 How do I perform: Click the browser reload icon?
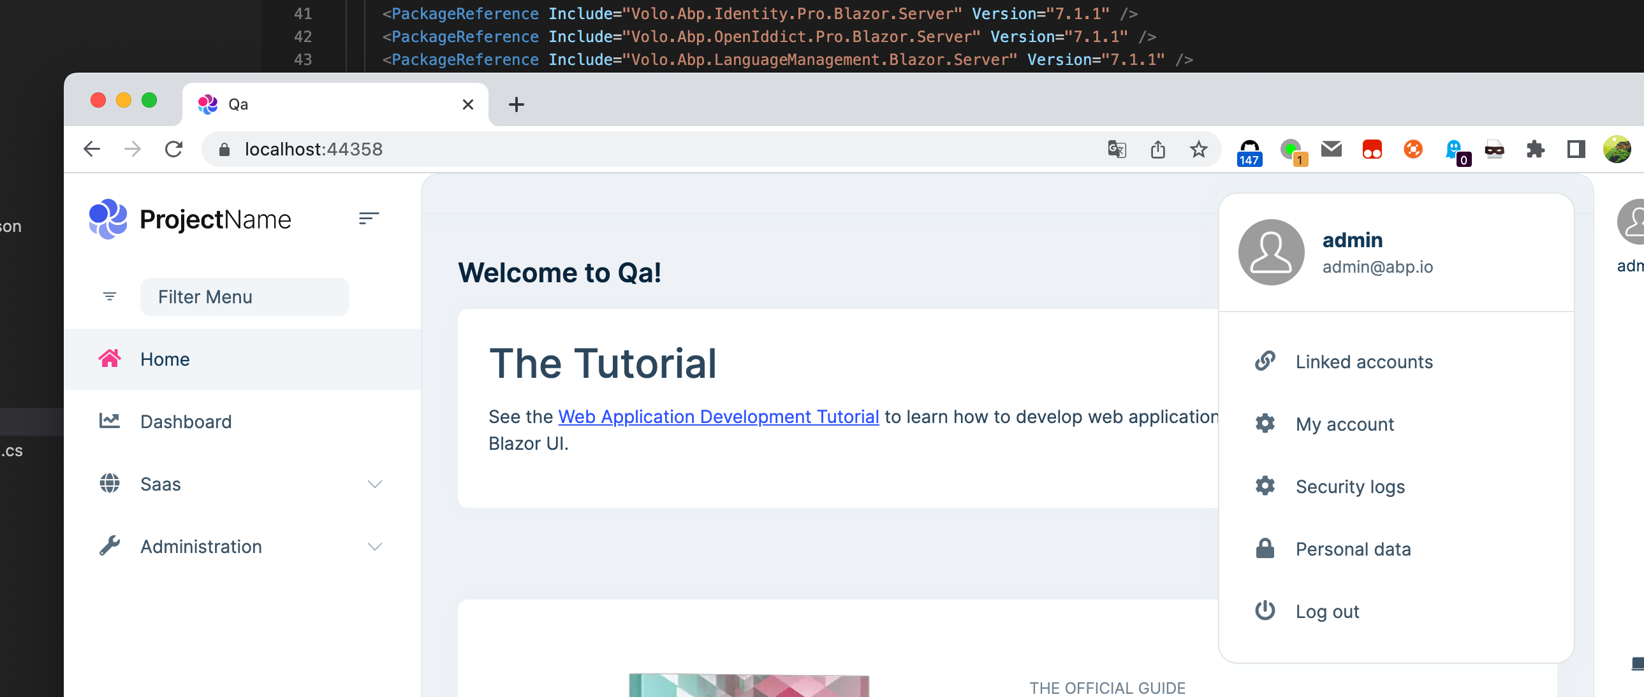(173, 149)
